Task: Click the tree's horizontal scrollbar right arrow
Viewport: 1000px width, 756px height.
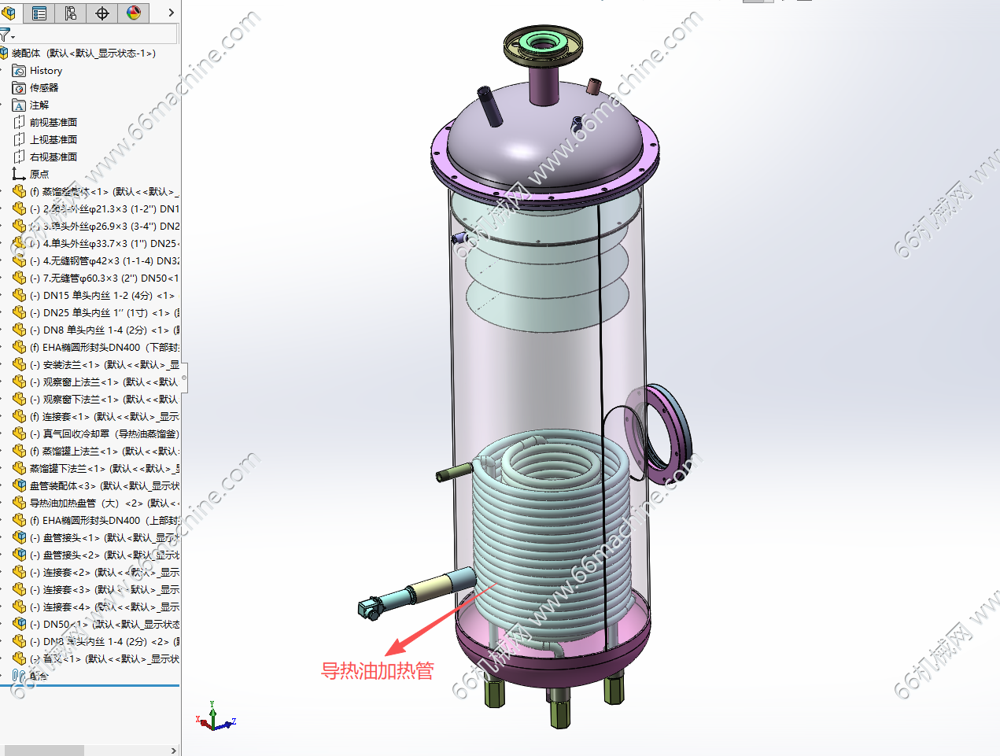Action: point(174,750)
